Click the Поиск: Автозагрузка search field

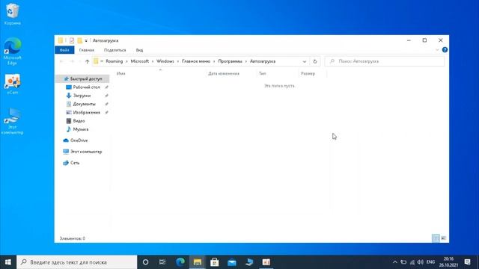click(x=384, y=61)
